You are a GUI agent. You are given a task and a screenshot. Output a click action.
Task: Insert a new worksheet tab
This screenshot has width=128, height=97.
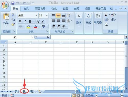click(x=40, y=92)
